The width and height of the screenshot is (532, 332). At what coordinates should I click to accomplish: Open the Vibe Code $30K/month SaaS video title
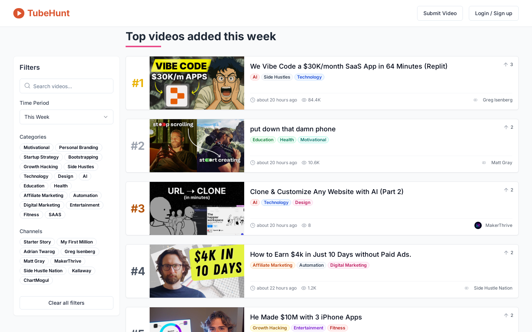(x=349, y=66)
